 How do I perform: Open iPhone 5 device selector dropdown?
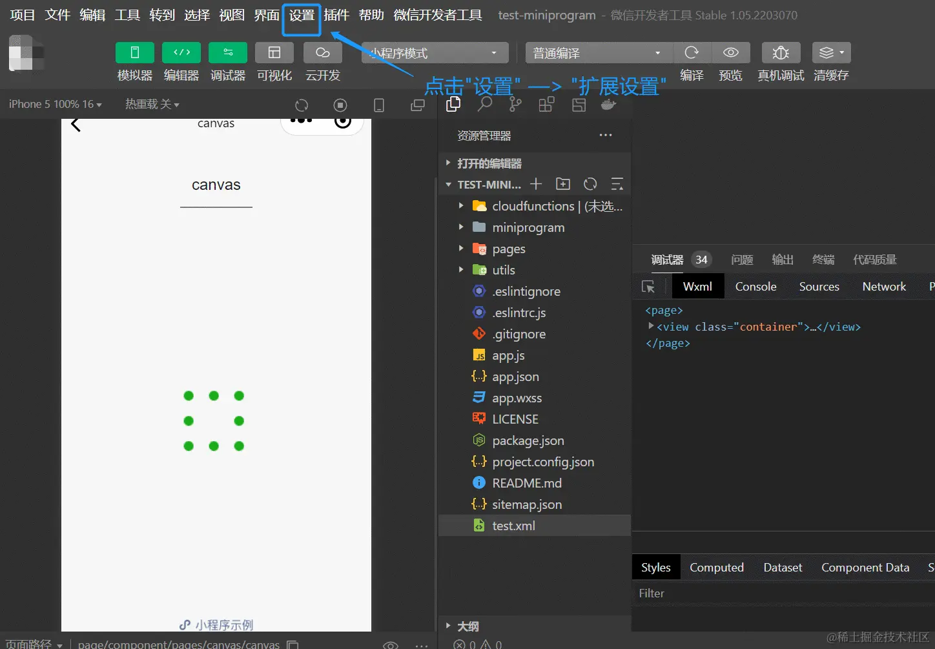coord(56,104)
